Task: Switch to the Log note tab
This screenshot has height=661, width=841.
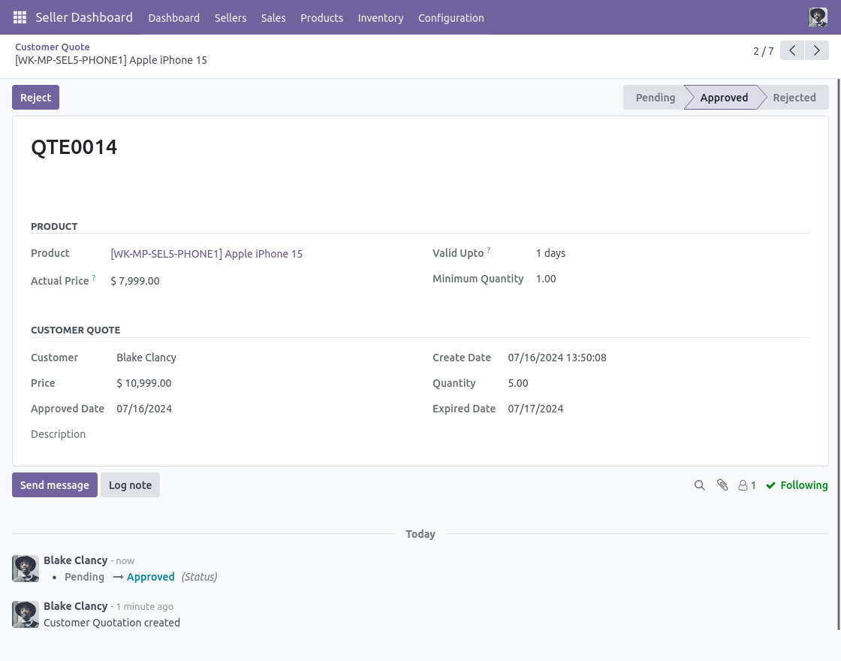Action: click(x=130, y=484)
